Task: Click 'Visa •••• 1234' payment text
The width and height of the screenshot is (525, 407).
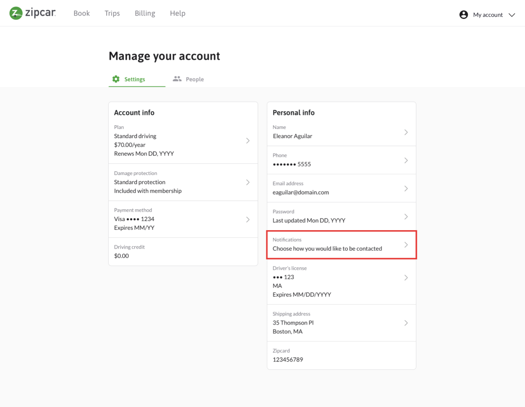Action: click(x=134, y=219)
